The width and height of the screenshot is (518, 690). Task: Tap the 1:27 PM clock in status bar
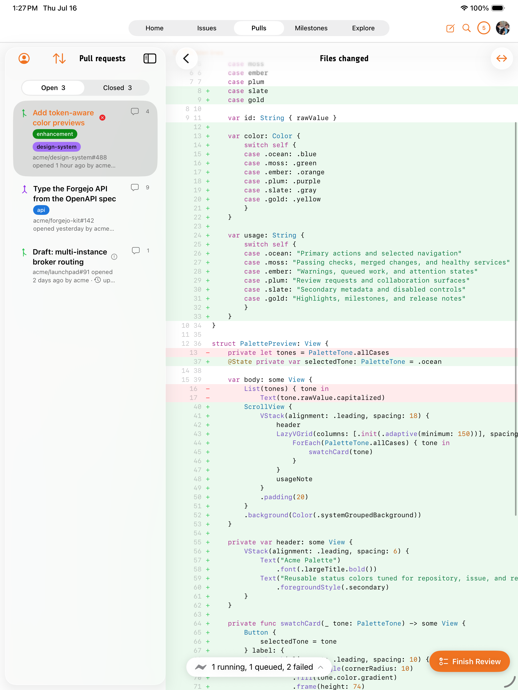point(25,8)
